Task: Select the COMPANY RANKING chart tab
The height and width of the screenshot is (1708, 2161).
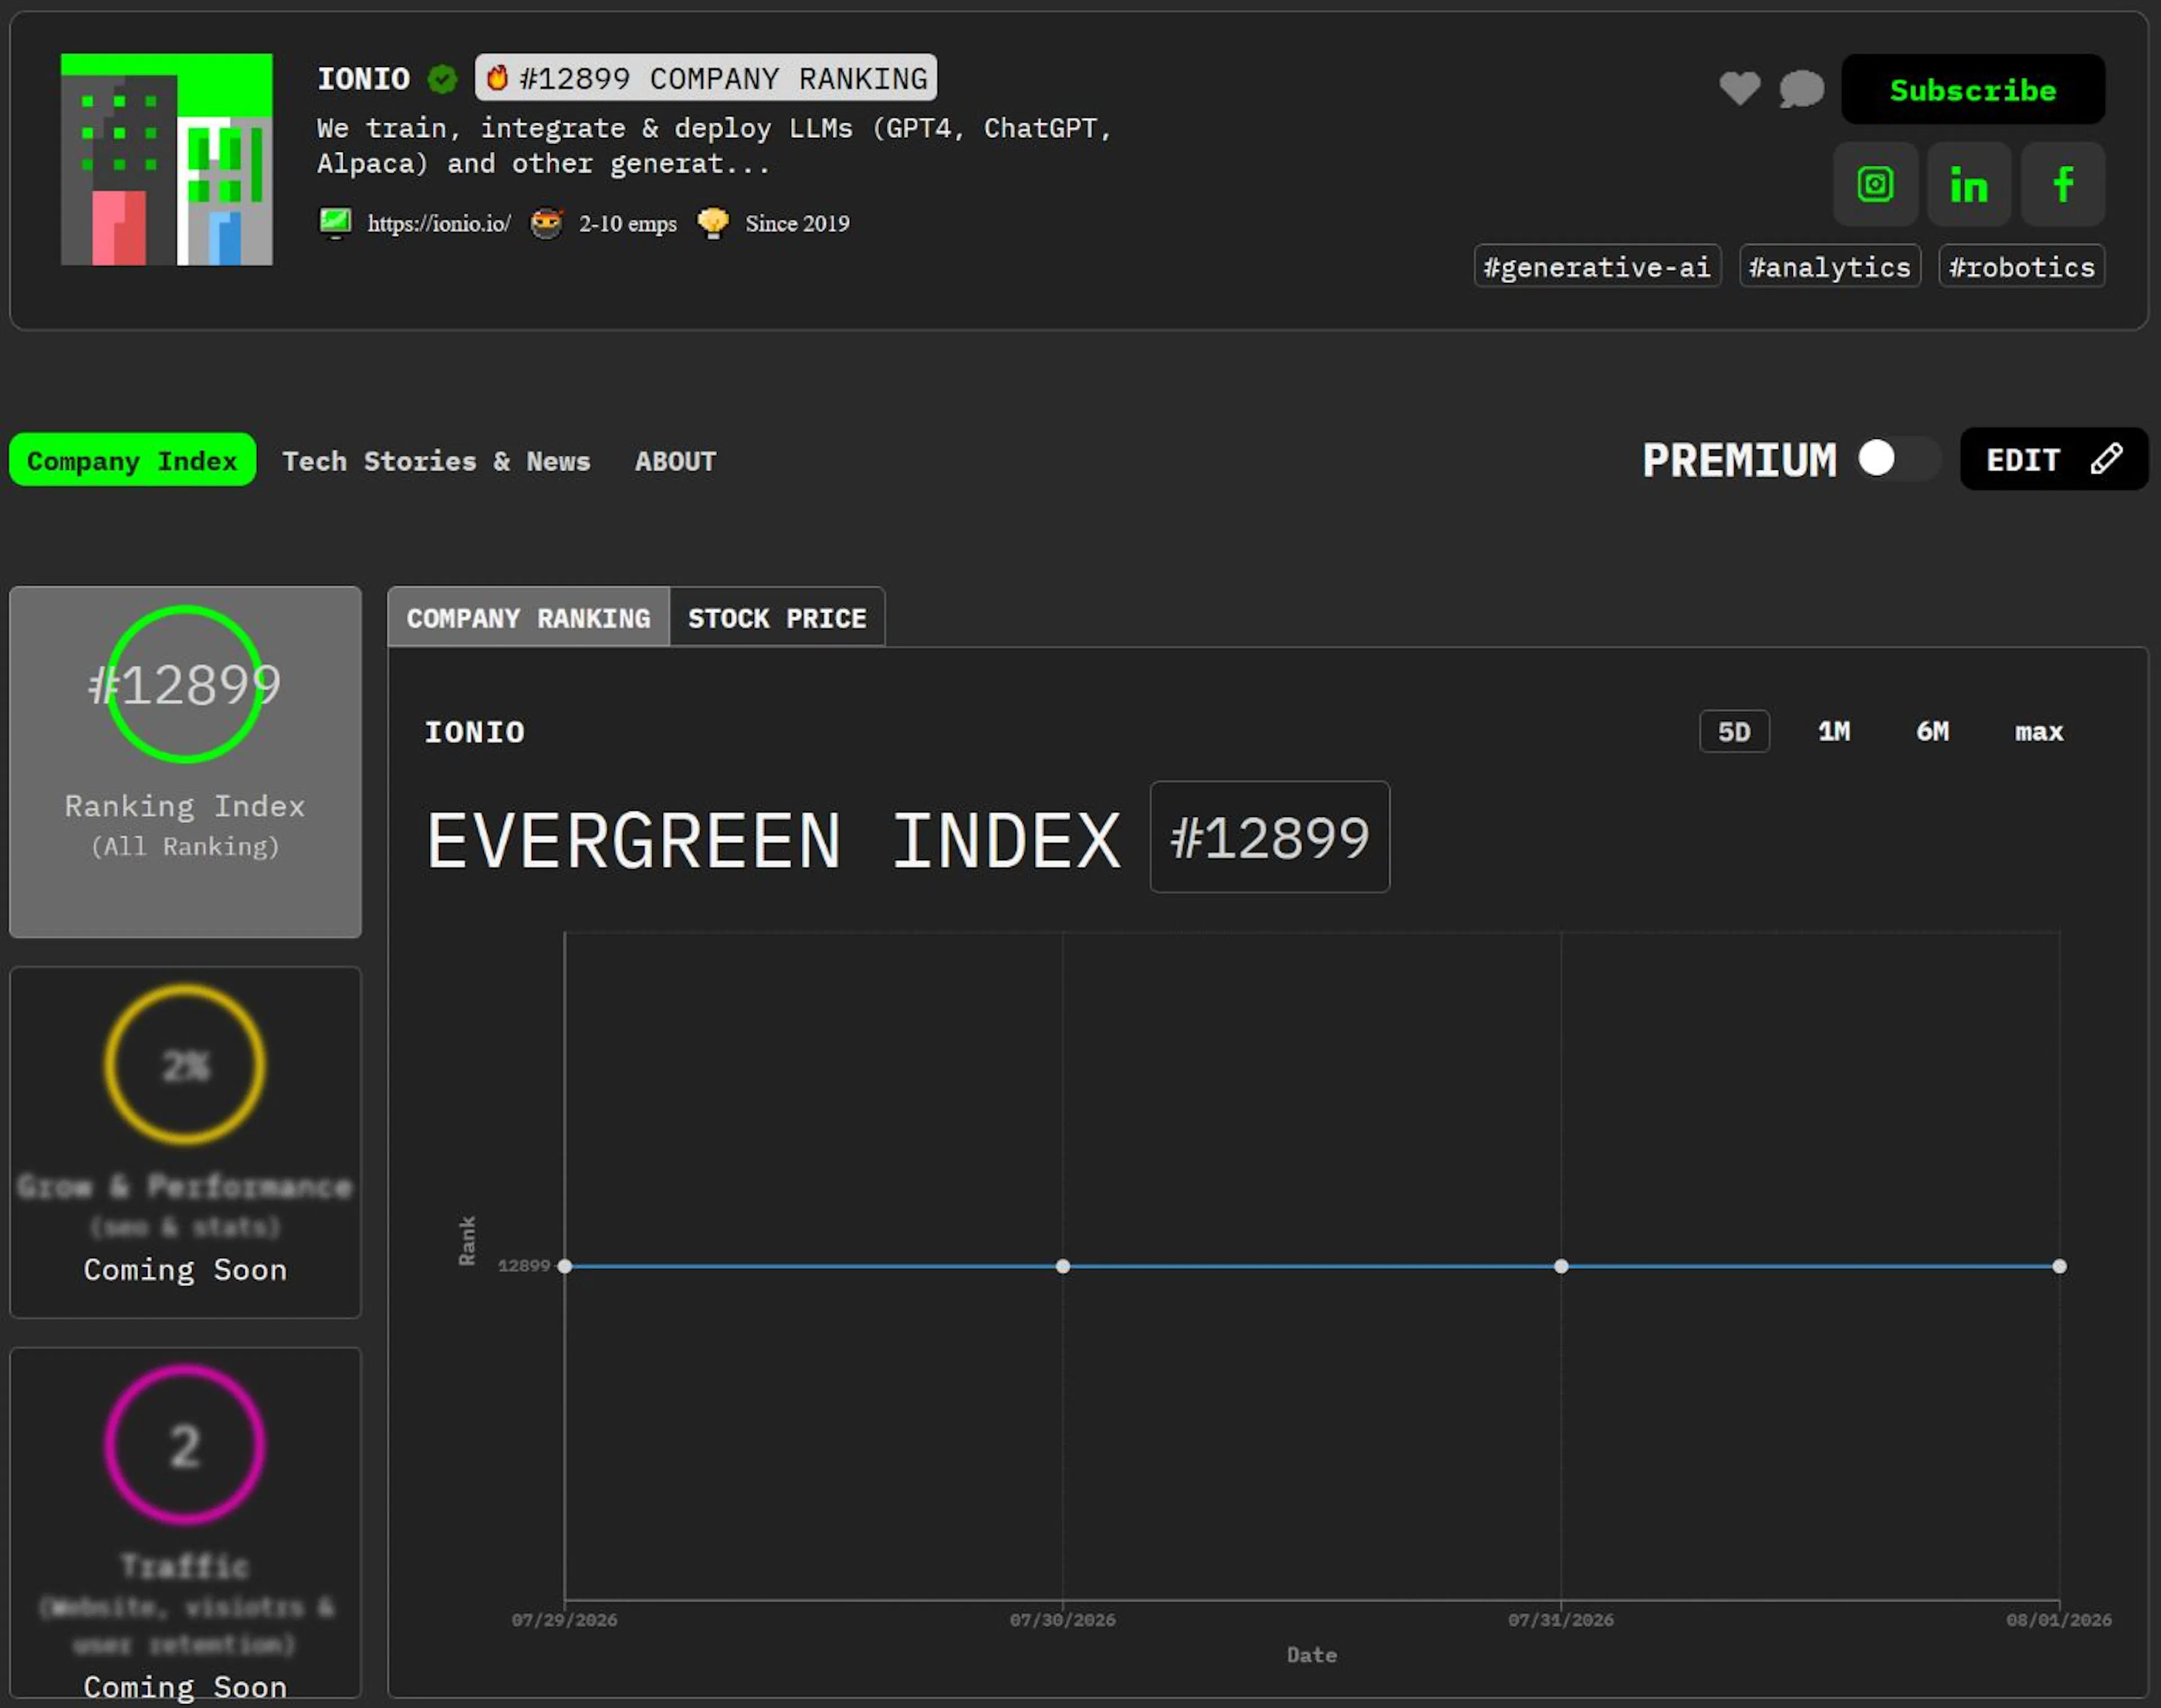Action: 528,618
